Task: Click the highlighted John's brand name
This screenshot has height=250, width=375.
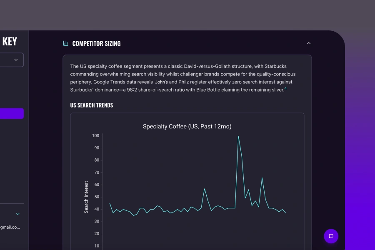Action: [161, 82]
